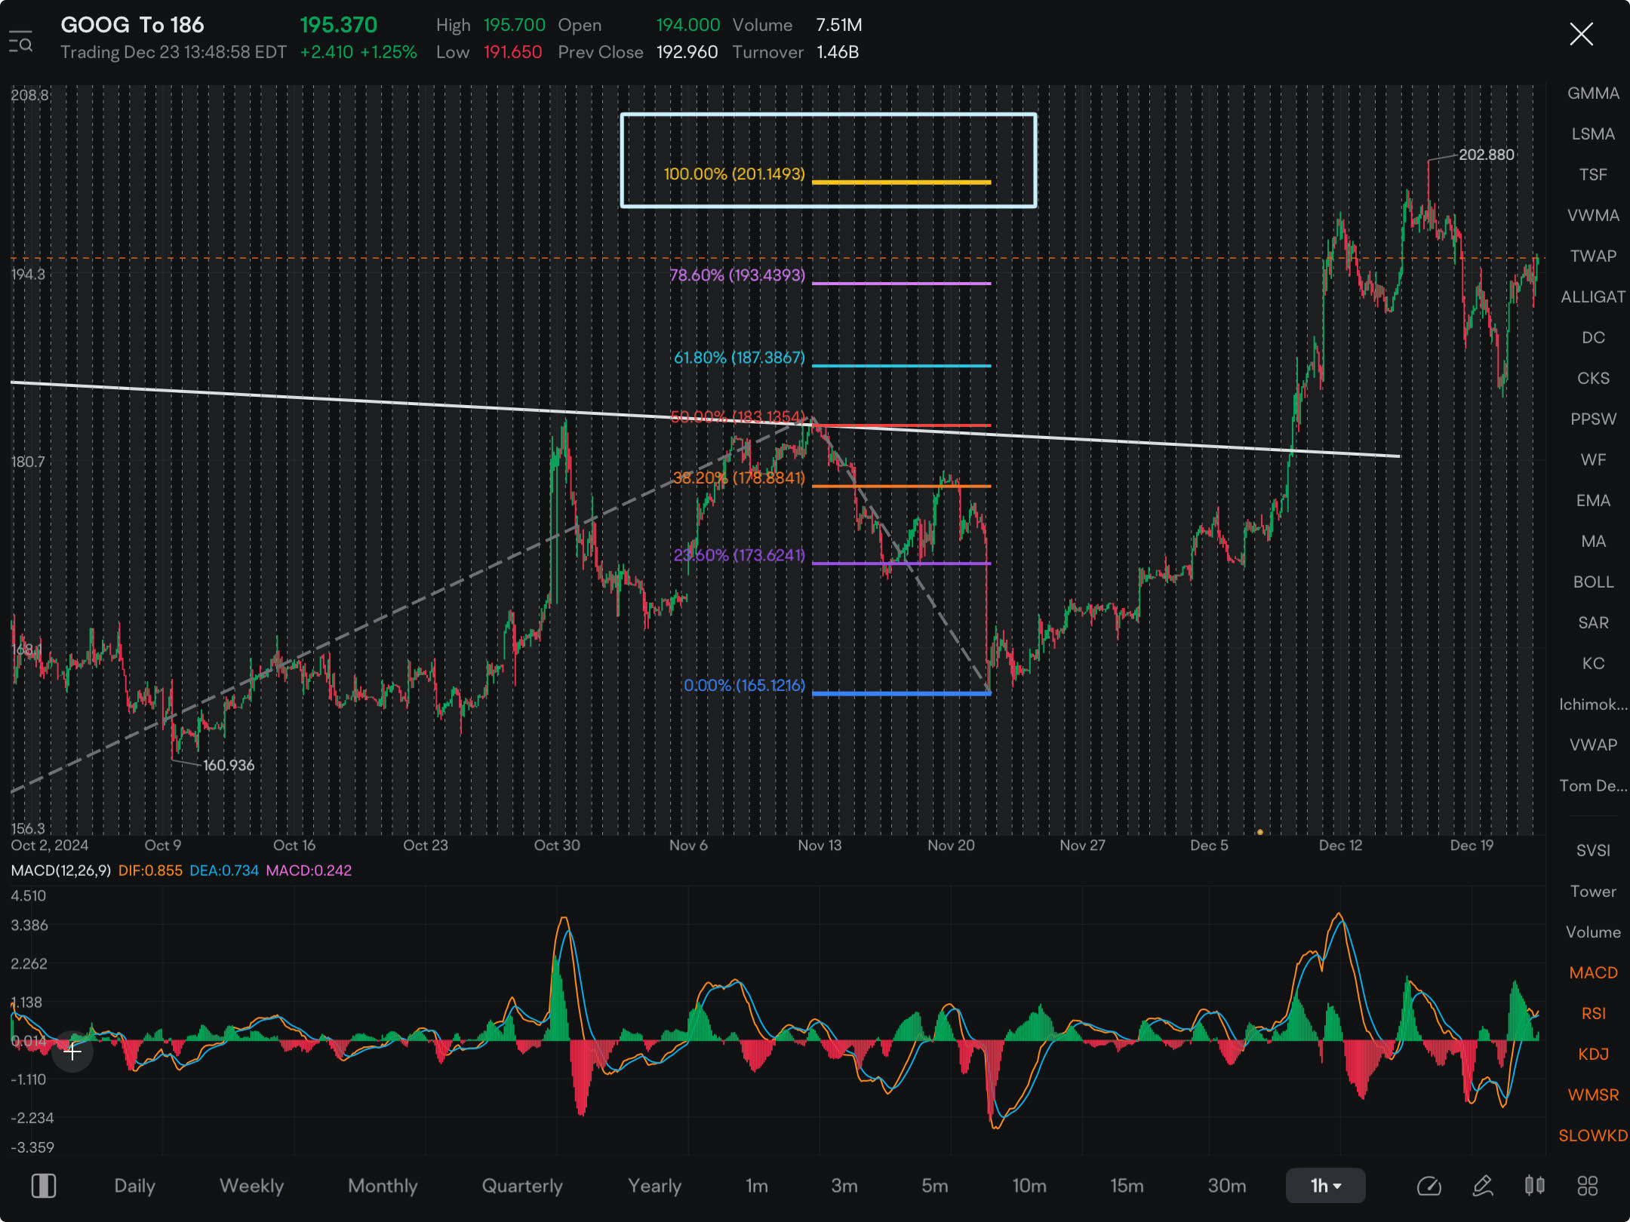Image resolution: width=1630 pixels, height=1222 pixels.
Task: Enable the LSMA indicator
Action: click(x=1593, y=134)
